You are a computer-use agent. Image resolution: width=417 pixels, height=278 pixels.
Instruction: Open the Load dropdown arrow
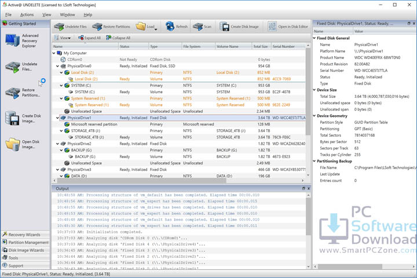[x=156, y=29]
